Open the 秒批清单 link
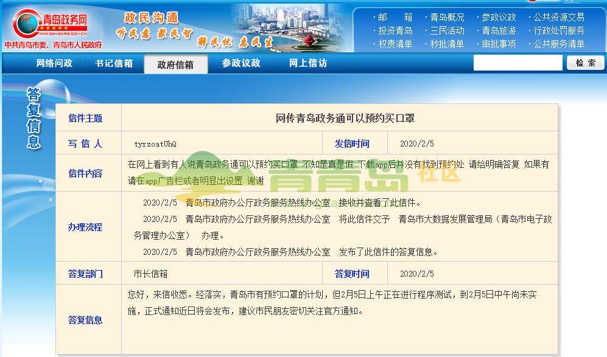 click(x=447, y=44)
